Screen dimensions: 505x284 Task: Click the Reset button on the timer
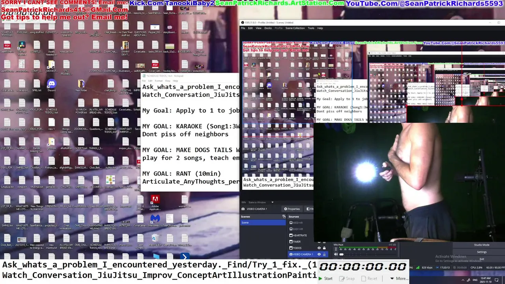click(x=369, y=278)
